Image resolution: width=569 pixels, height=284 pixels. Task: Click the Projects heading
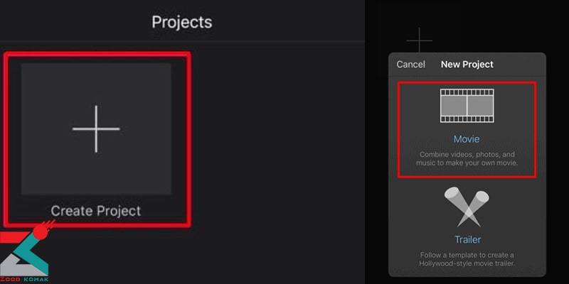pyautogui.click(x=182, y=22)
